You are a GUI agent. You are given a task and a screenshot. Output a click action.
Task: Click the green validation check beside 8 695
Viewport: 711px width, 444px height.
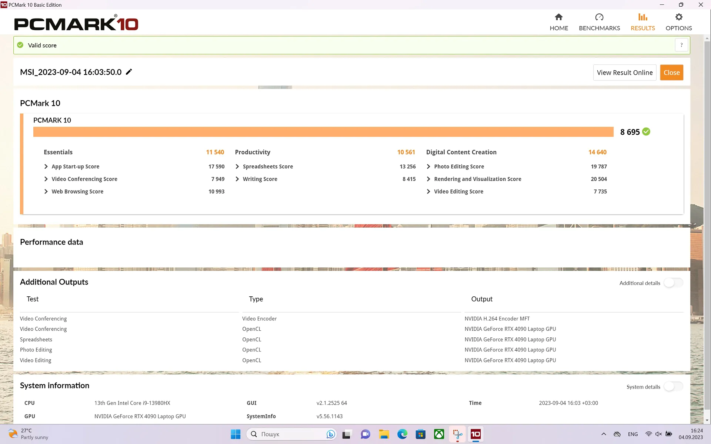[646, 132]
